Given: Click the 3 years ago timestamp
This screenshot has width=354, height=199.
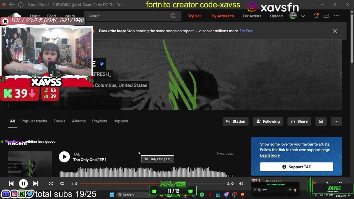Looking at the screenshot, I should pyautogui.click(x=225, y=153).
